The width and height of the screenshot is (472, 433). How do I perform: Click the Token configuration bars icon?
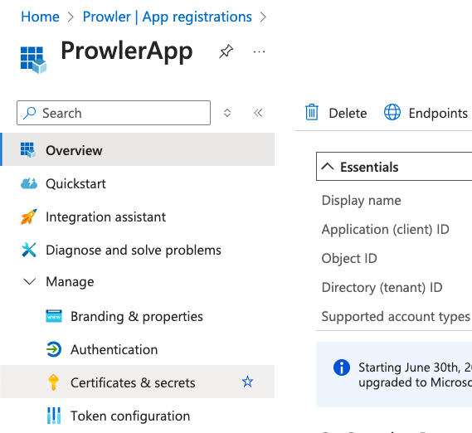[54, 416]
